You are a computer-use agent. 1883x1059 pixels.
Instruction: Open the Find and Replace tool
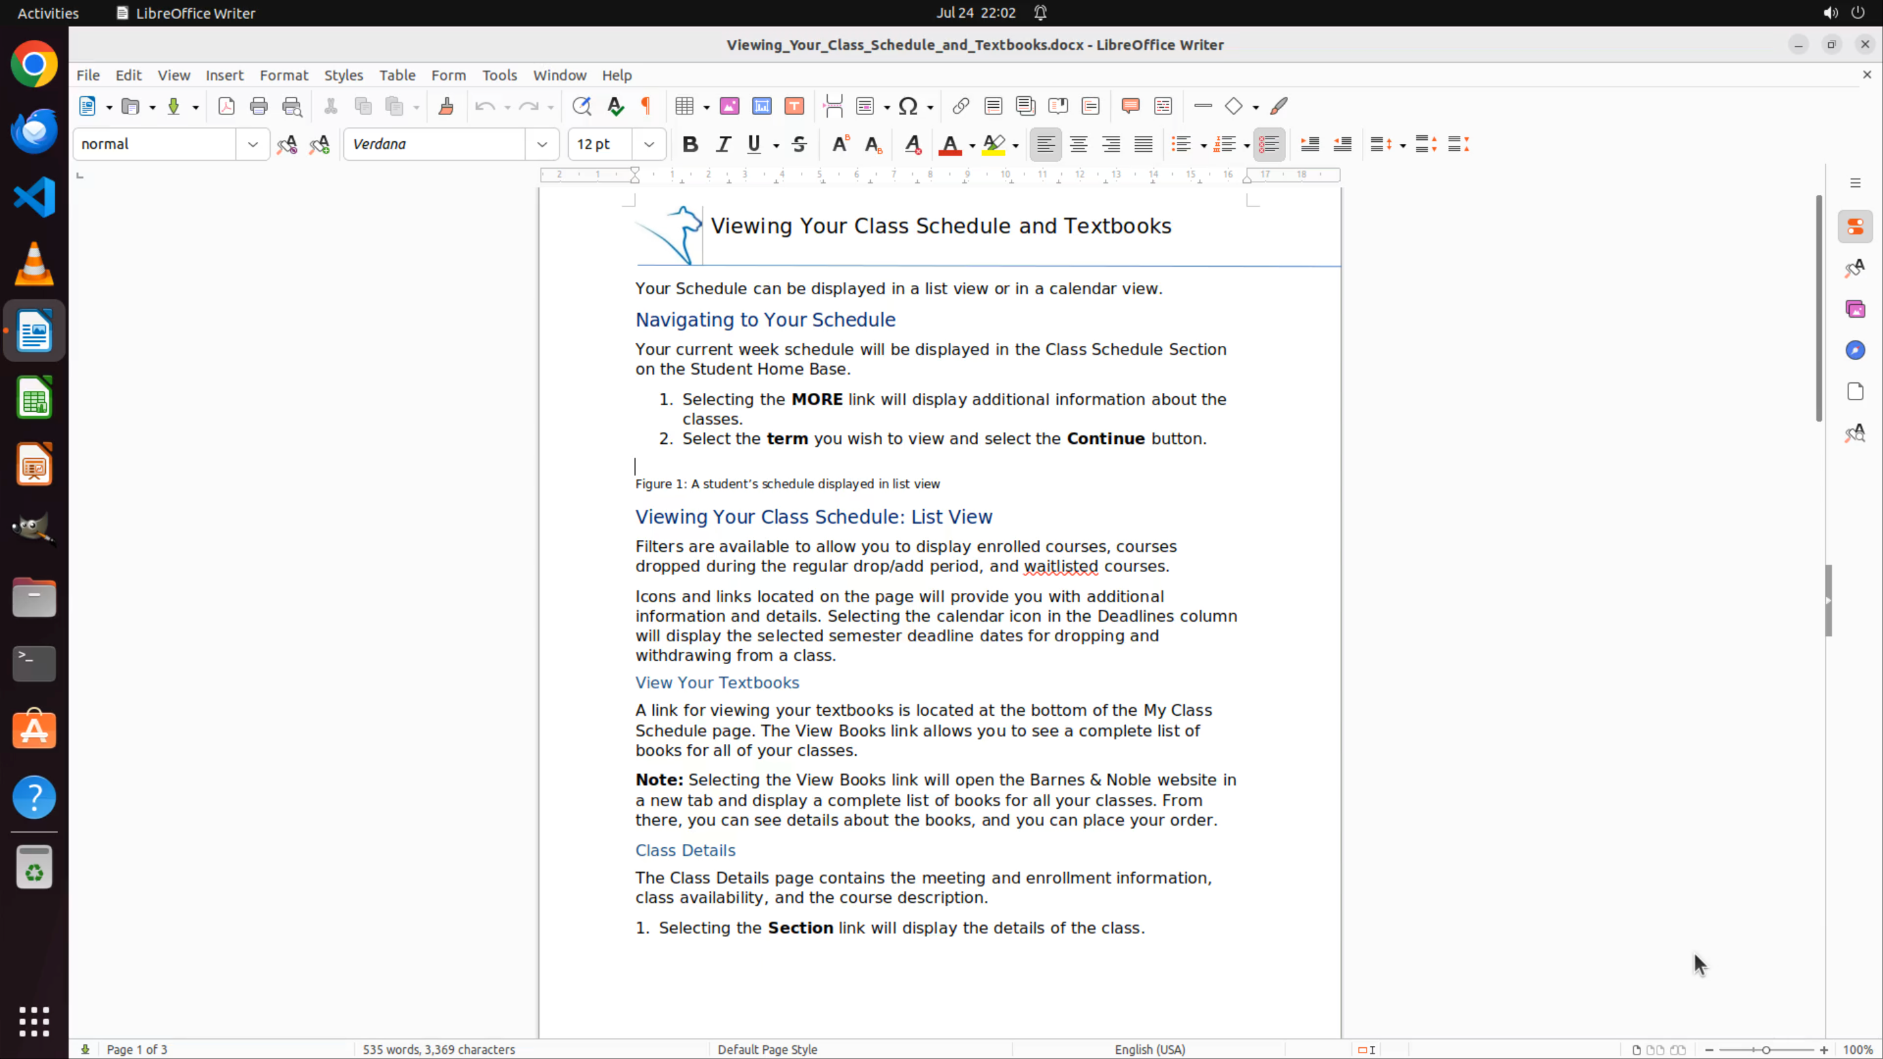(581, 106)
